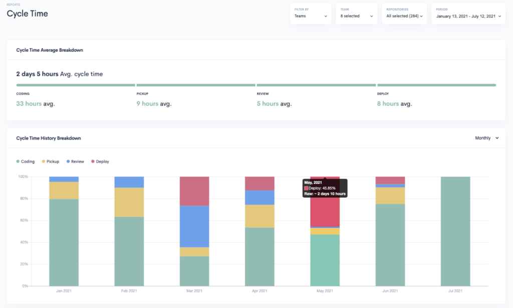Open the Repositories All selected dropdown
The width and height of the screenshot is (513, 308).
[404, 16]
